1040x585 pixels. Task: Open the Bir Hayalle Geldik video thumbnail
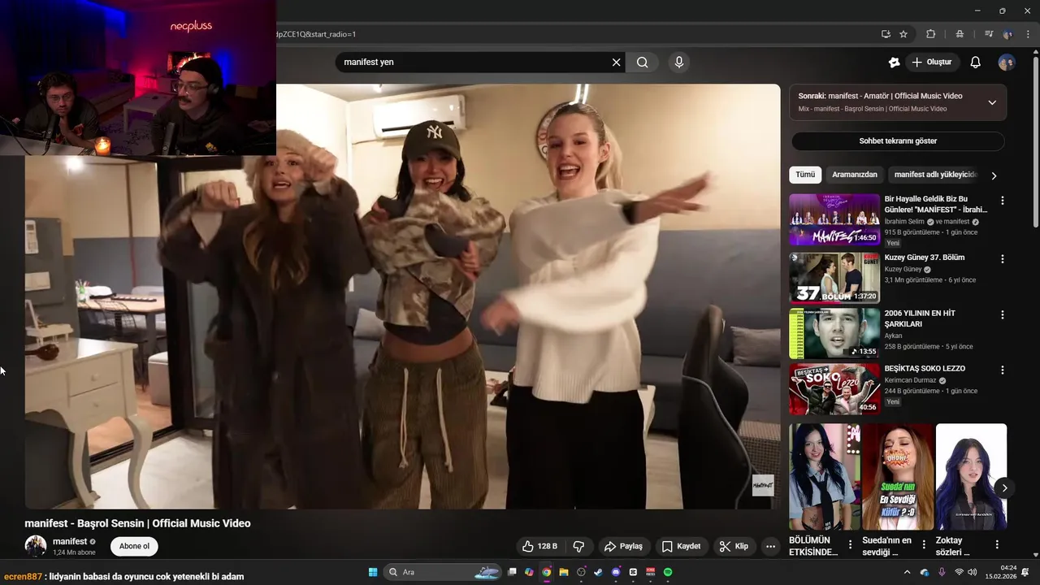click(834, 219)
